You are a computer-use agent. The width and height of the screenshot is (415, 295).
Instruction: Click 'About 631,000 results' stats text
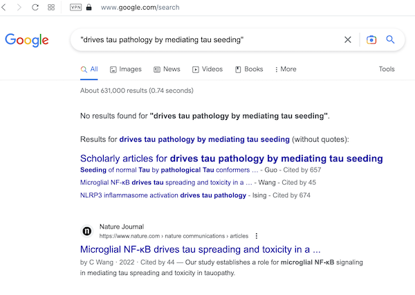click(x=137, y=91)
